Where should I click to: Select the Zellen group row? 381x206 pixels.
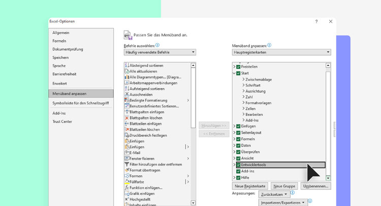pyautogui.click(x=250, y=109)
